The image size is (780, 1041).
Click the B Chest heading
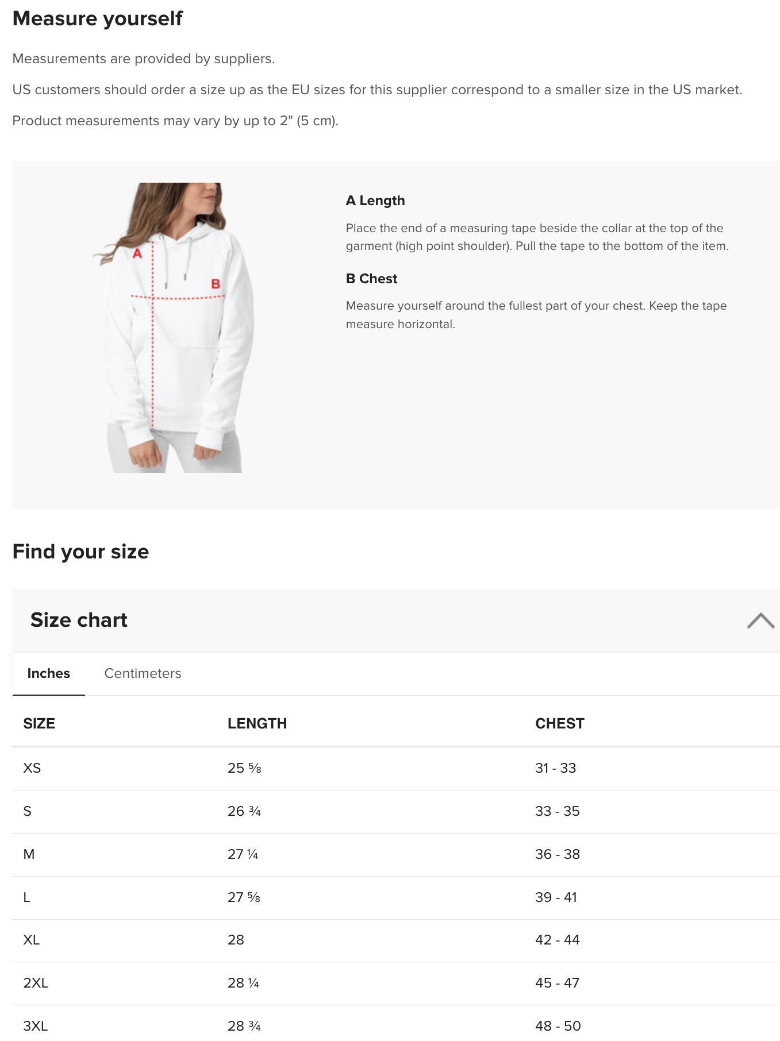click(371, 279)
